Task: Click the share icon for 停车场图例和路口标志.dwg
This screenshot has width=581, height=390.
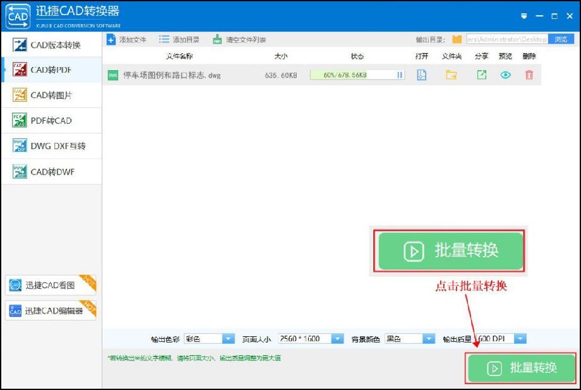Action: pos(481,75)
